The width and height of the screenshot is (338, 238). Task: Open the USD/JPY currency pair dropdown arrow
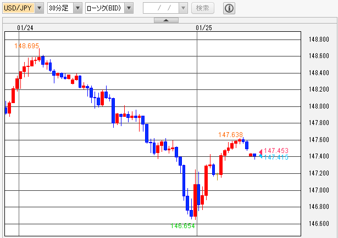[39, 8]
